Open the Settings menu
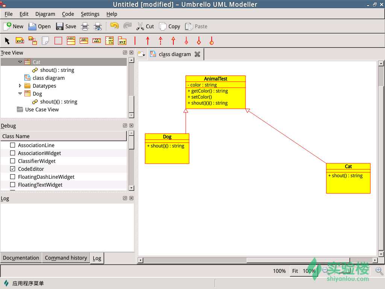385x289 pixels. pos(90,14)
